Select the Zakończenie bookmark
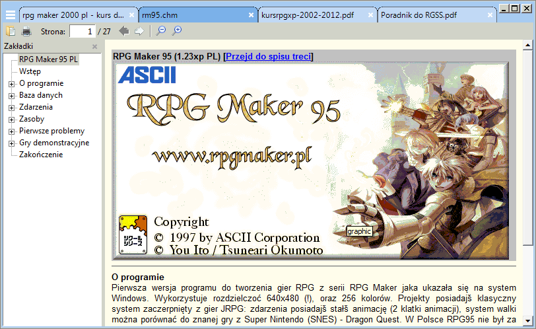Image resolution: width=536 pixels, height=329 pixels. [41, 155]
